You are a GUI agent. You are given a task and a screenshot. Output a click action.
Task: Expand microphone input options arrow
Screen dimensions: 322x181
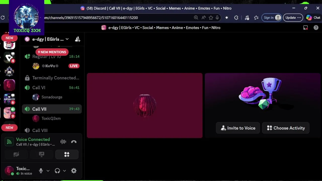click(x=48, y=171)
